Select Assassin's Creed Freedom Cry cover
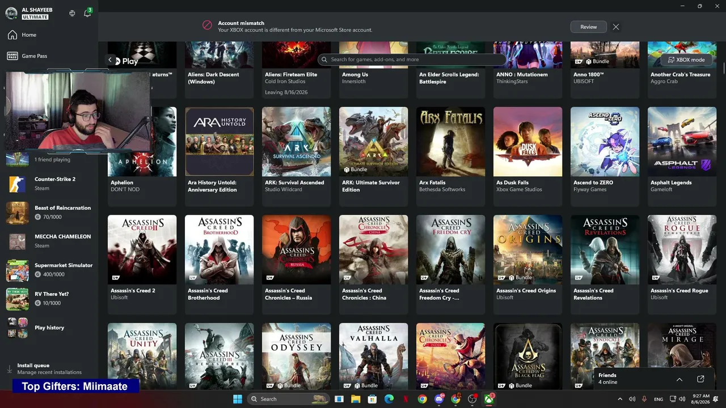 tap(450, 250)
